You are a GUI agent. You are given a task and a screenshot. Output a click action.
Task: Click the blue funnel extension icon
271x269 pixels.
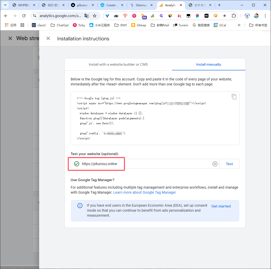(107, 16)
